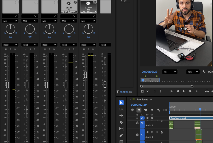Select the Slip tool

(121, 129)
